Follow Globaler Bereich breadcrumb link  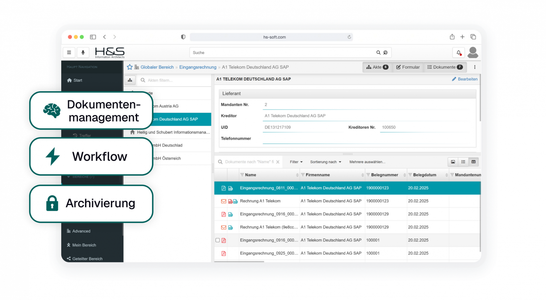coord(157,67)
